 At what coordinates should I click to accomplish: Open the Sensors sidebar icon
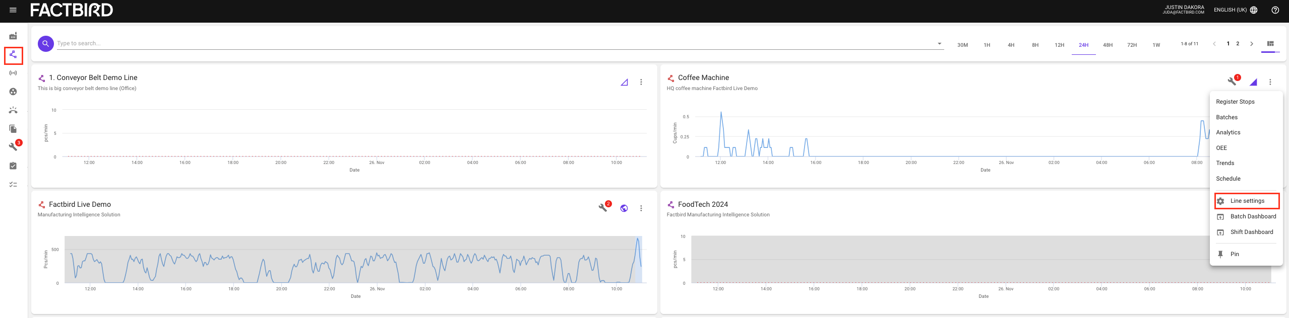pos(13,73)
